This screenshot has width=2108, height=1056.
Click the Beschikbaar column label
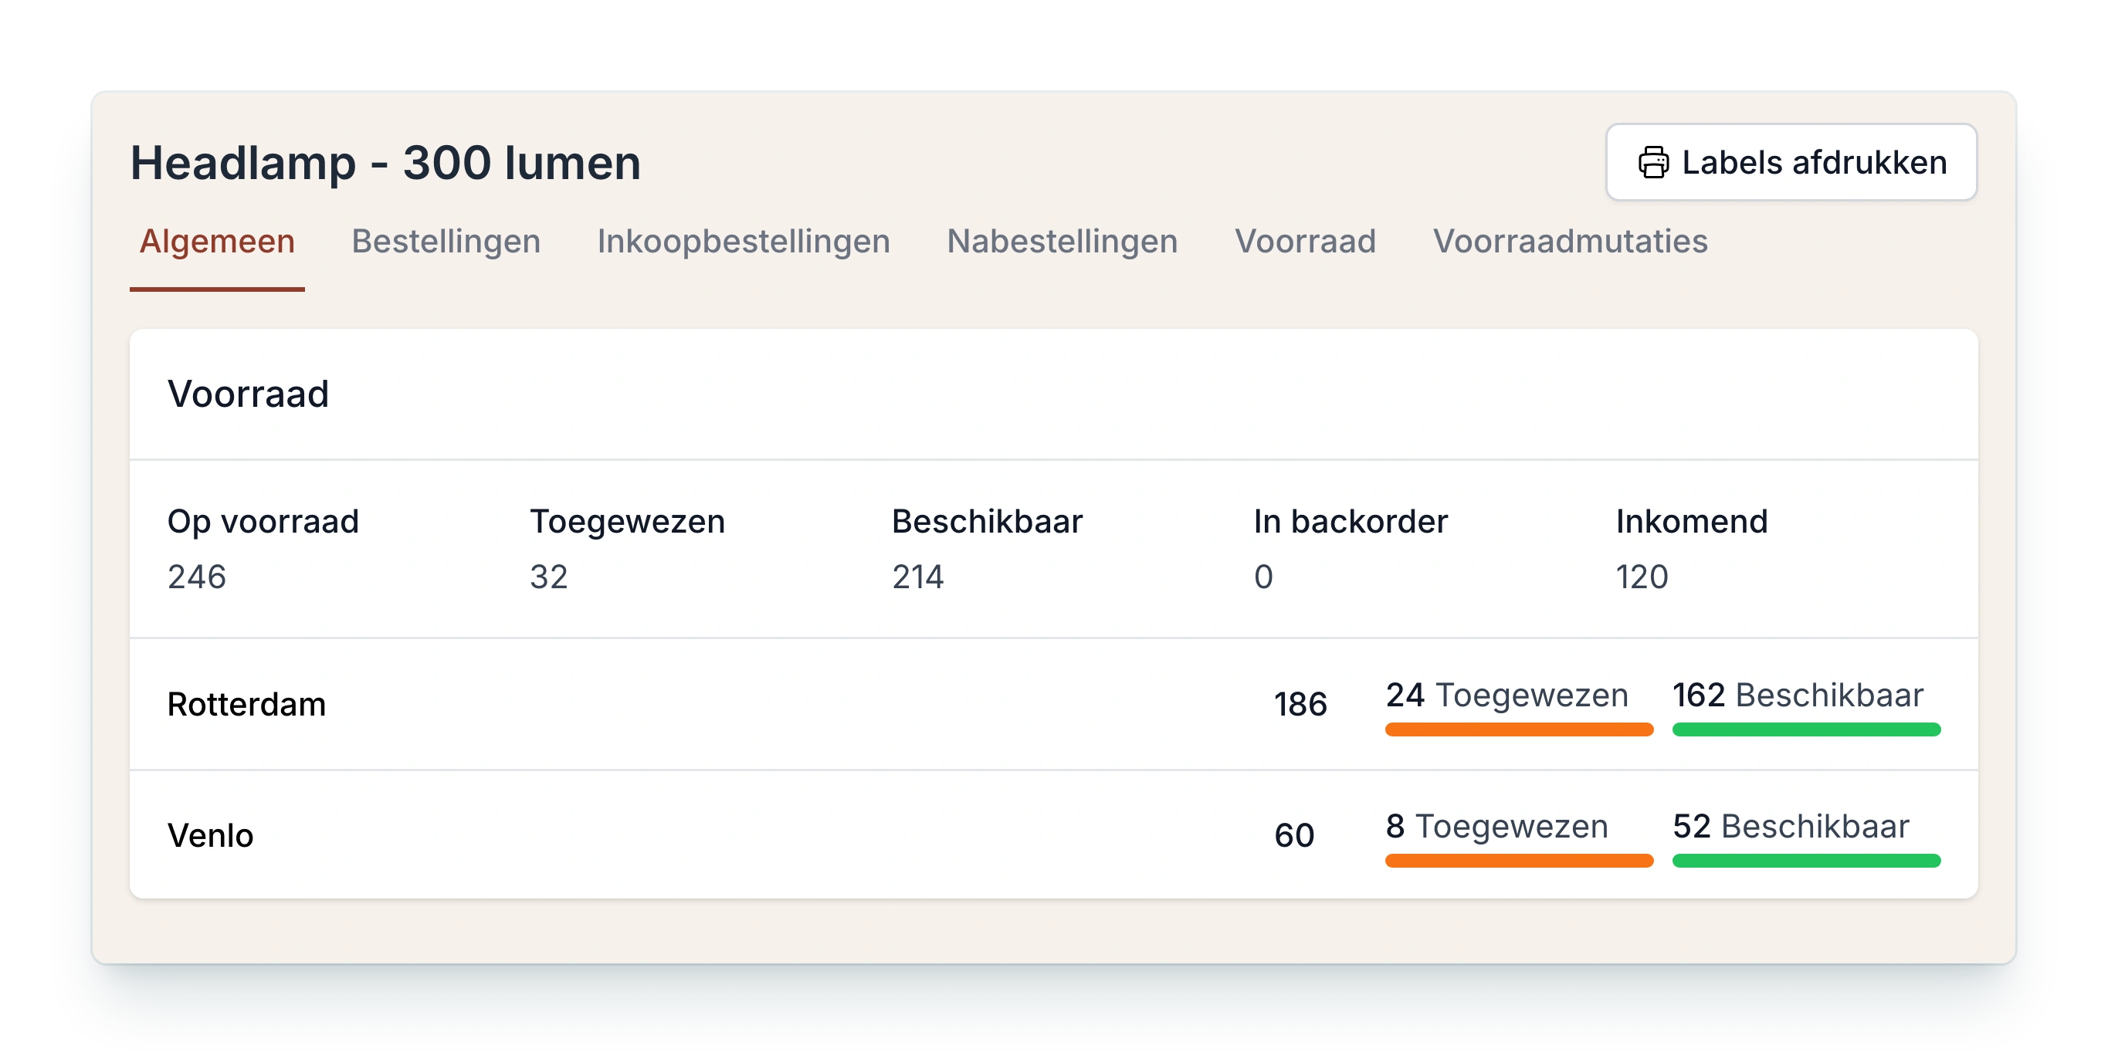click(987, 521)
